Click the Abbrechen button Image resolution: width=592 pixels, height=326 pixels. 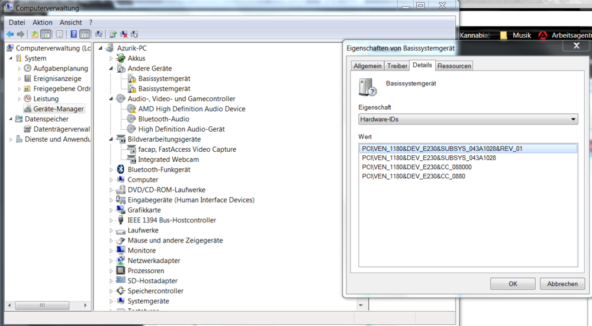pos(562,284)
